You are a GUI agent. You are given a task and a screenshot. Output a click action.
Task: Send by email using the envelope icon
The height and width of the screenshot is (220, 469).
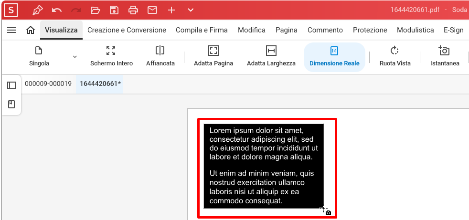(152, 10)
